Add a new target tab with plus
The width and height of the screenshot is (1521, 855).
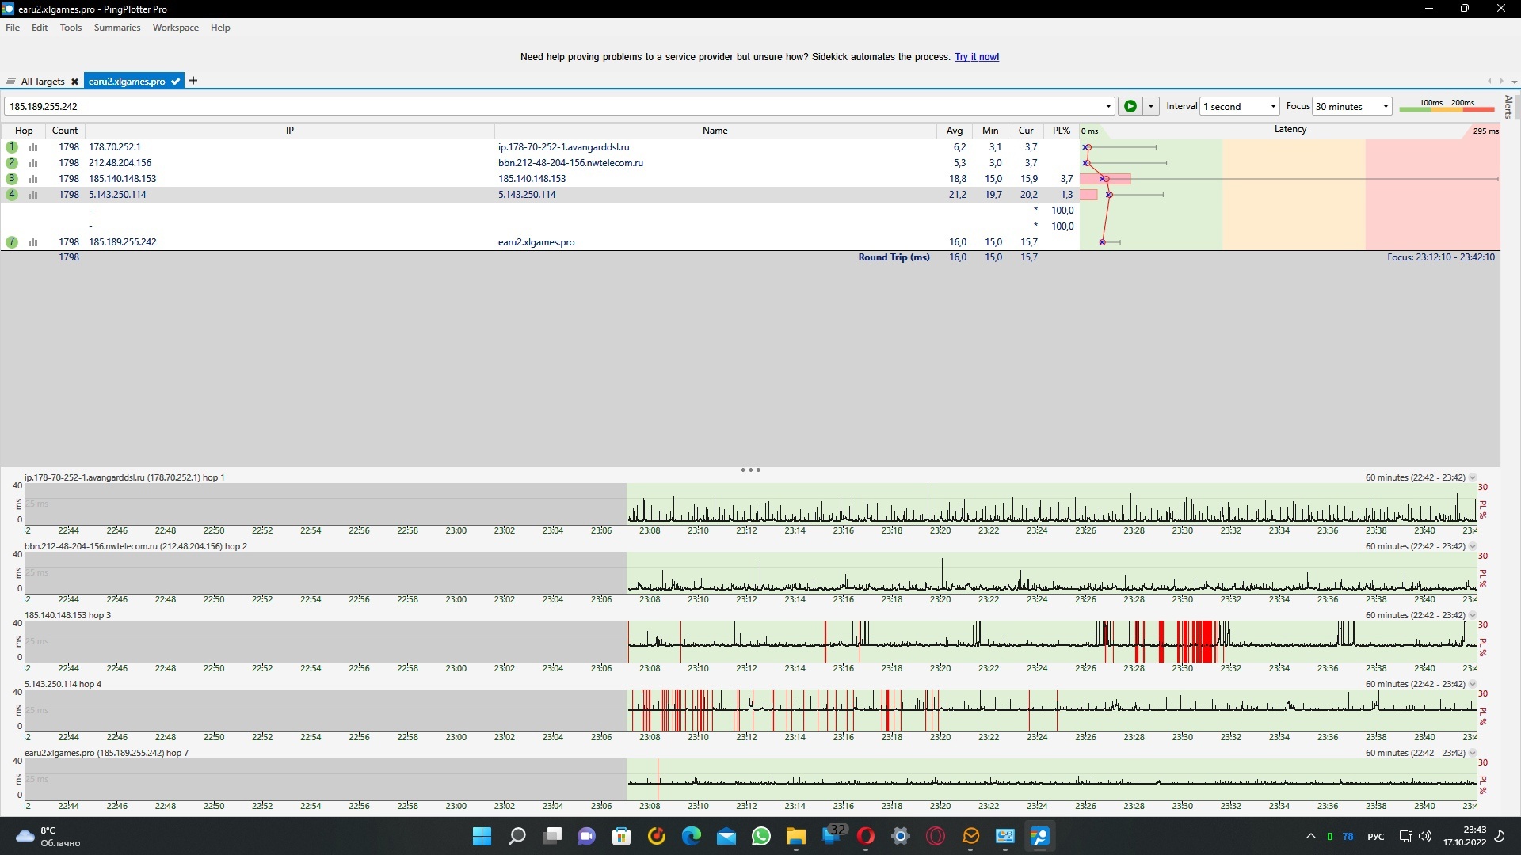(x=193, y=81)
